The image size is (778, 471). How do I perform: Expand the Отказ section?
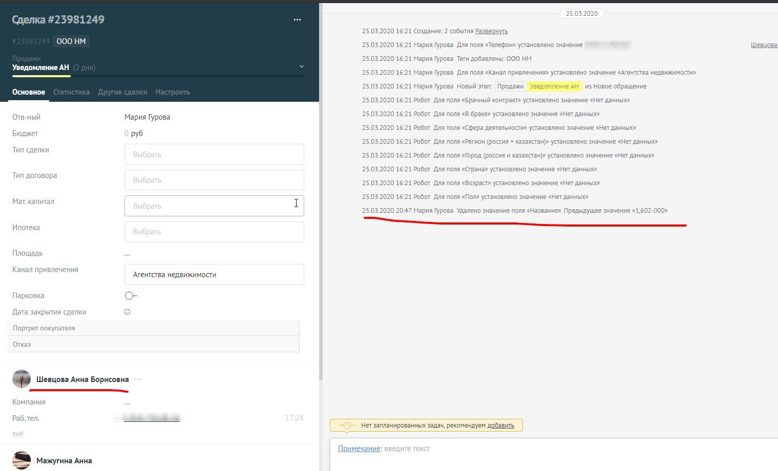(x=154, y=345)
